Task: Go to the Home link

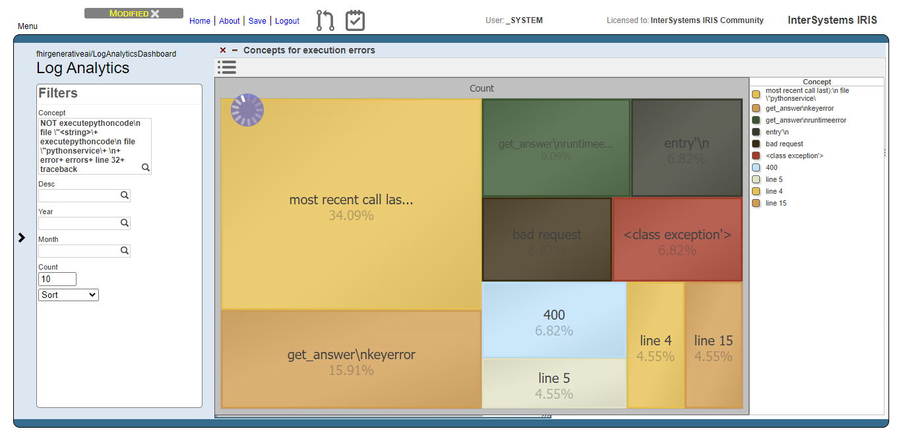Action: point(199,21)
